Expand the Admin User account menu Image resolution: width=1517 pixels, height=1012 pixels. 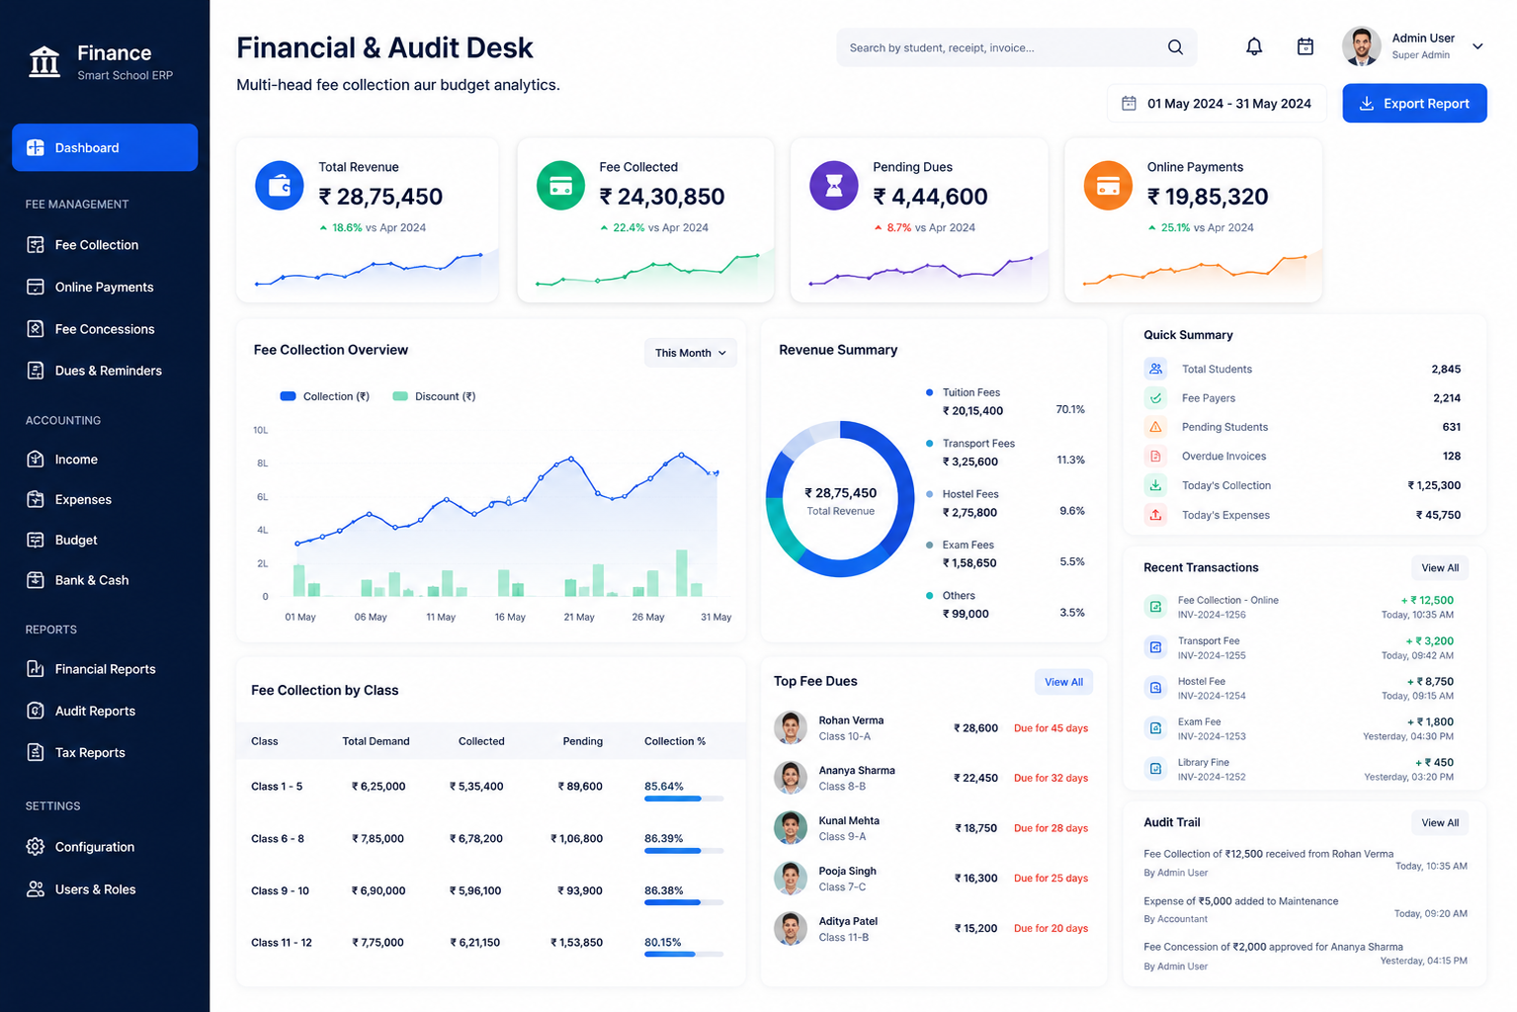tap(1477, 46)
